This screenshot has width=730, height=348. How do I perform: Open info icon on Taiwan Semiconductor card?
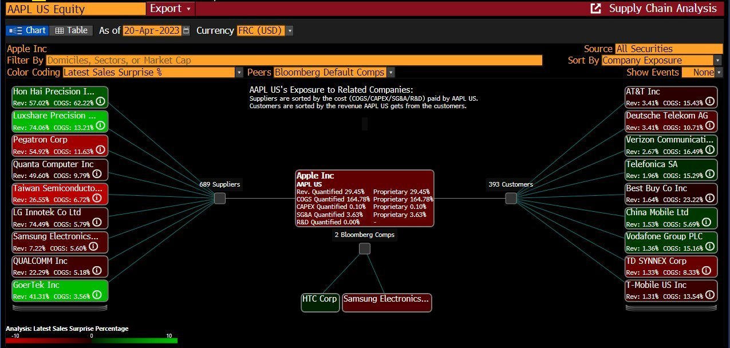[97, 198]
